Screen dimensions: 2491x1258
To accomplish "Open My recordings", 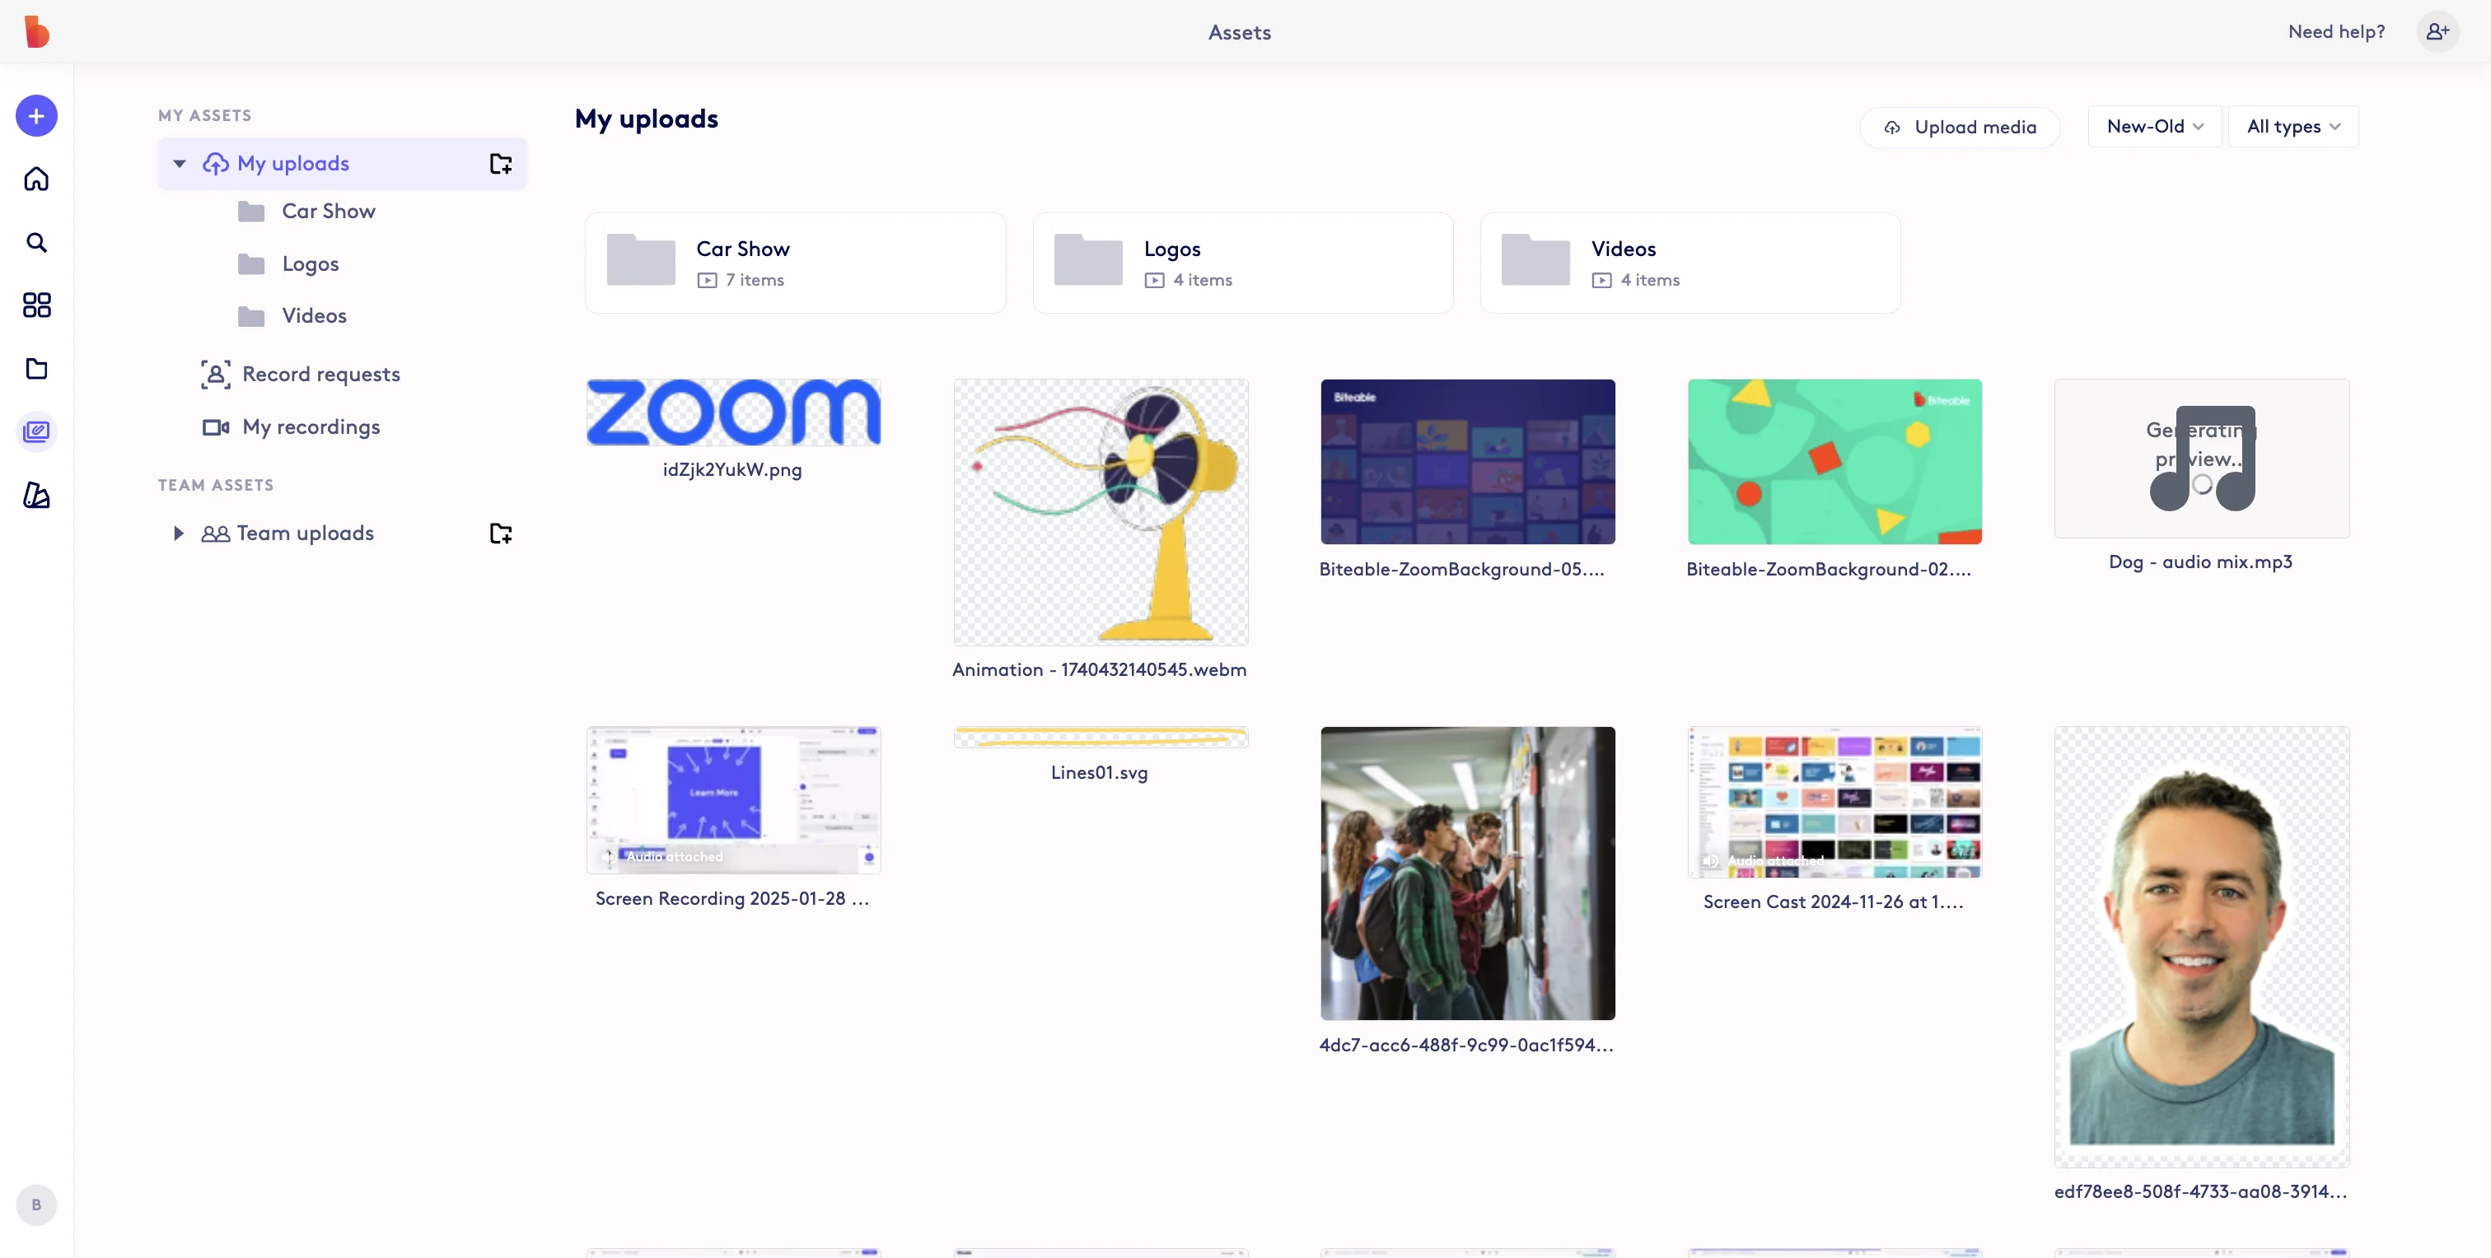I will point(311,426).
